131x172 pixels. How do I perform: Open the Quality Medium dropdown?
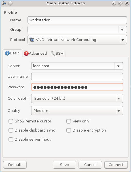pos(77,110)
